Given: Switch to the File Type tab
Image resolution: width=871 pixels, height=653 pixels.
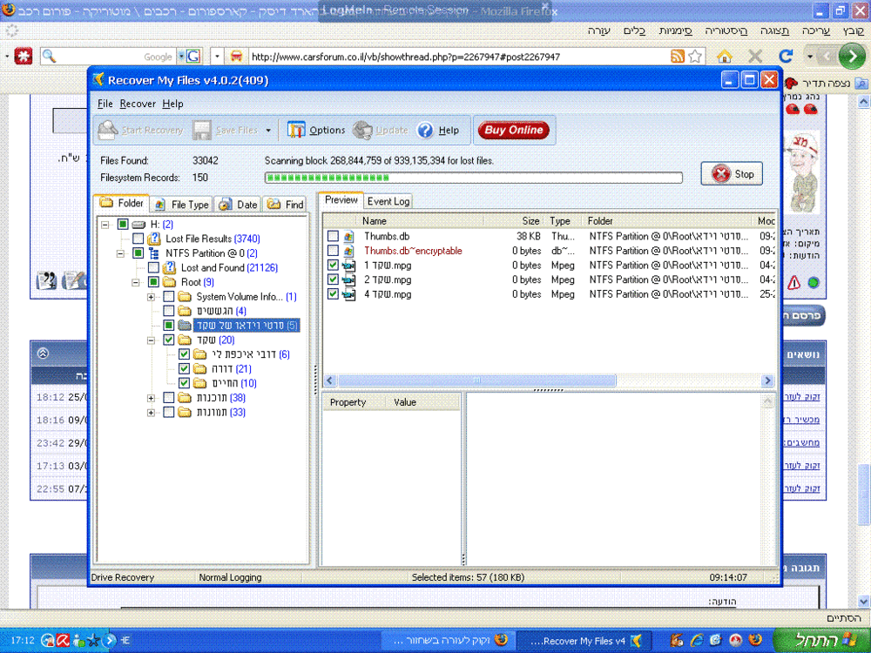Looking at the screenshot, I should (x=182, y=205).
